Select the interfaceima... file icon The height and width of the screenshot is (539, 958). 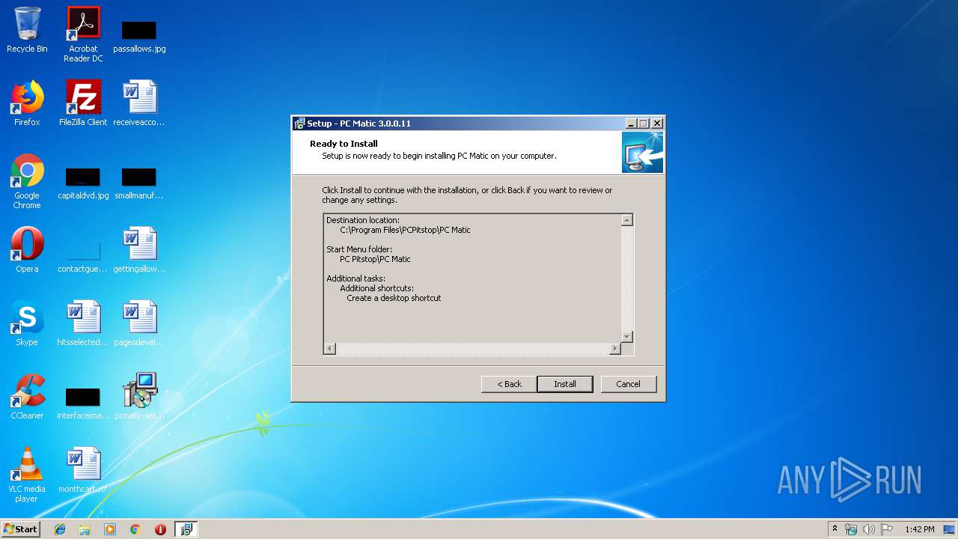(83, 403)
